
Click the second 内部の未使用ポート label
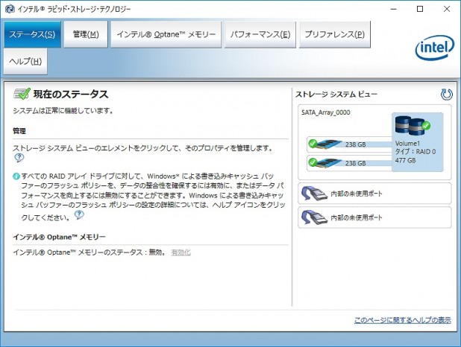357,218
